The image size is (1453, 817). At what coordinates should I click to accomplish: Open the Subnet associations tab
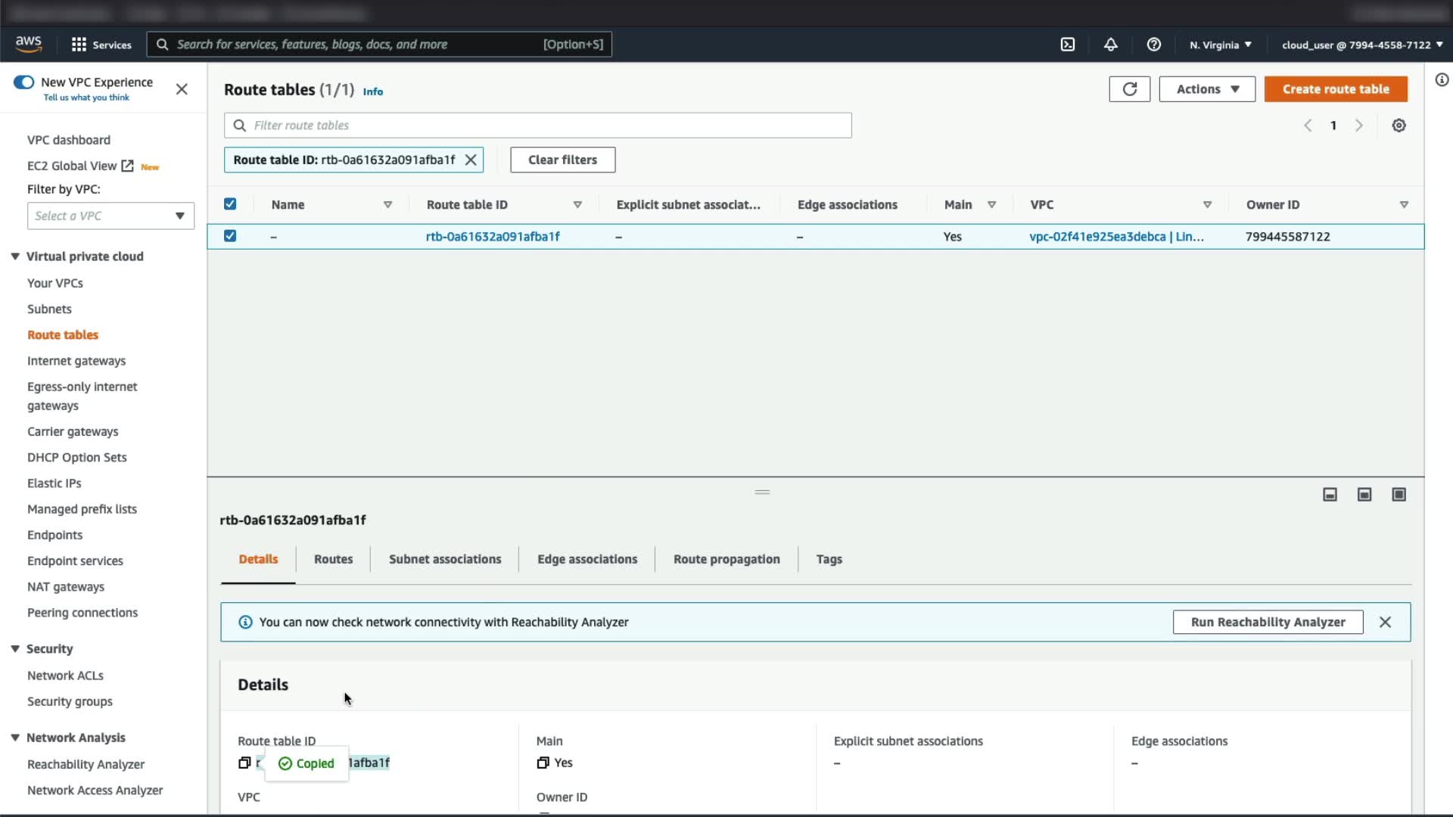(445, 559)
